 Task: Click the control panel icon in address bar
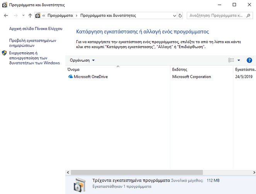(38, 16)
